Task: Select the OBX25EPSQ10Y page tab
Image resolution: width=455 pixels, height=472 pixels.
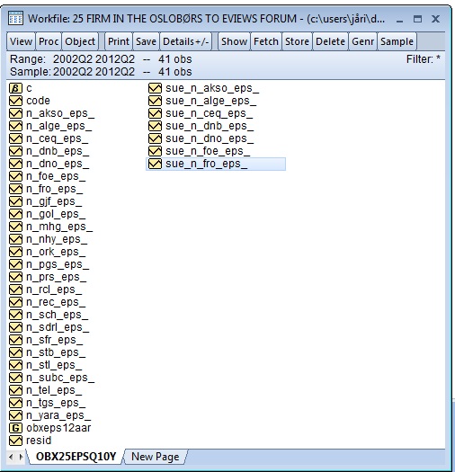Action: [x=76, y=457]
